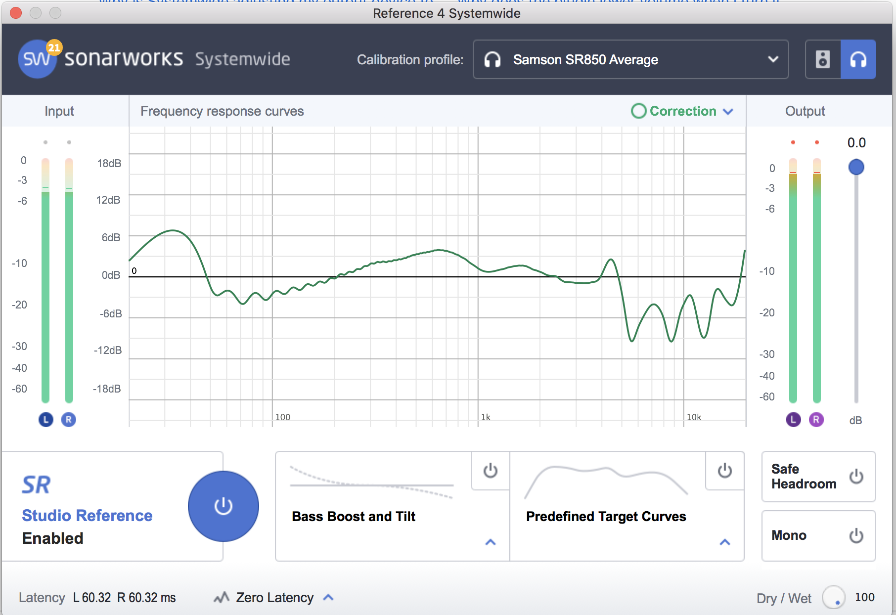Enable Bass Boost and Tilt power toggle

click(490, 471)
